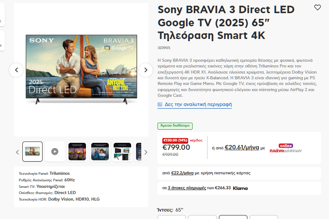Open the €22.2/μήνα credit card link

pyautogui.click(x=182, y=173)
